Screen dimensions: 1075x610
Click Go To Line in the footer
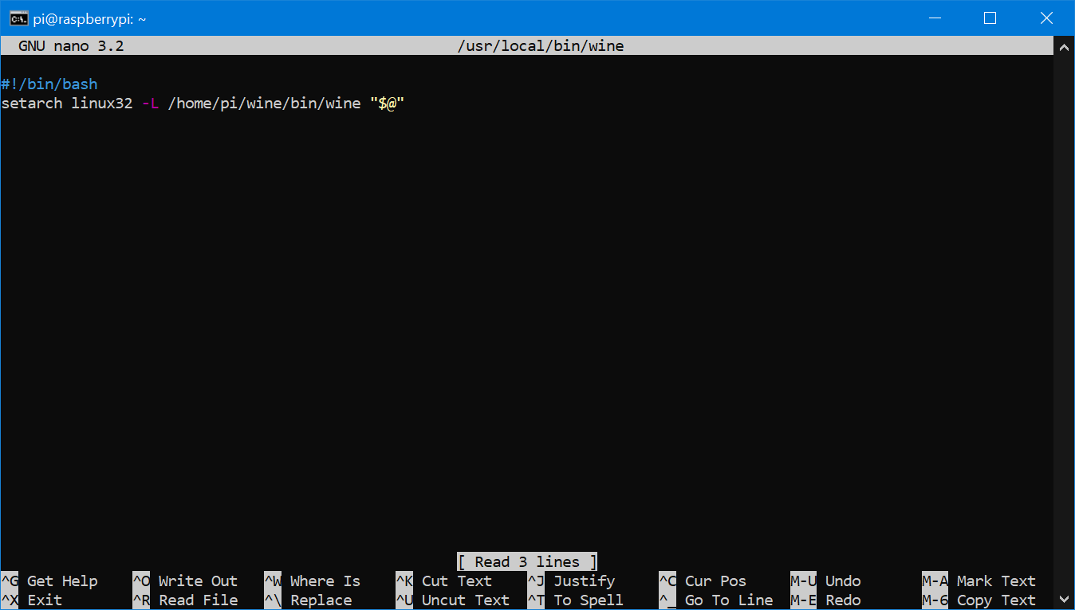point(728,600)
